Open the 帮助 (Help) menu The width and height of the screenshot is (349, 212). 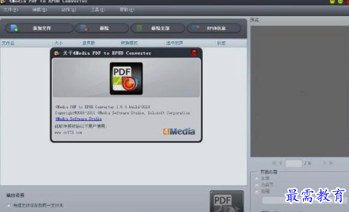click(x=127, y=10)
